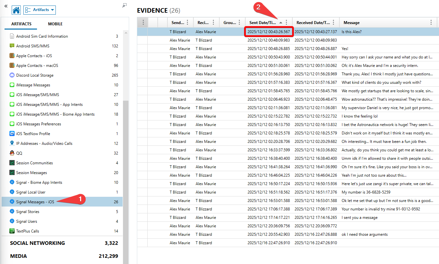Click the Android SMS/MMS icon
Viewport: 439px width, 264px height.
[x=12, y=46]
